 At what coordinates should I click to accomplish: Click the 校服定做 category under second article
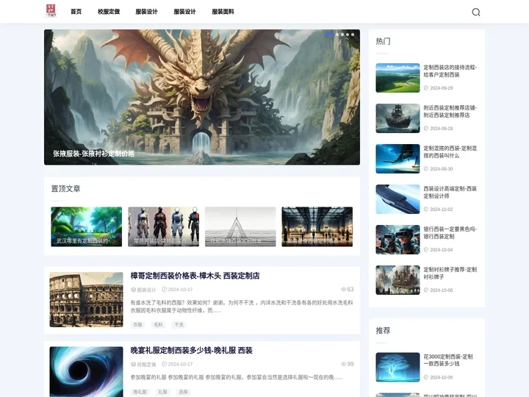pyautogui.click(x=146, y=364)
